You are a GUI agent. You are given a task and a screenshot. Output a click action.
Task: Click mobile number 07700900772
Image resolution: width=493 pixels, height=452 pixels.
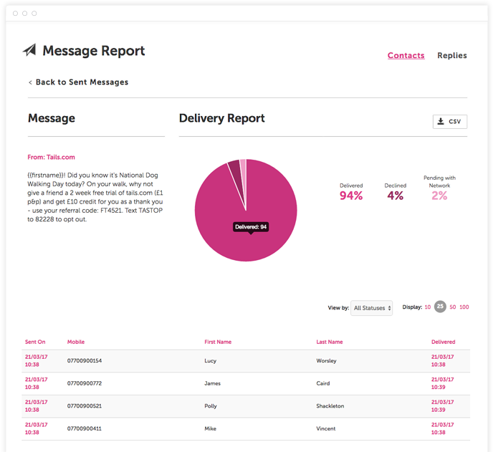click(85, 383)
